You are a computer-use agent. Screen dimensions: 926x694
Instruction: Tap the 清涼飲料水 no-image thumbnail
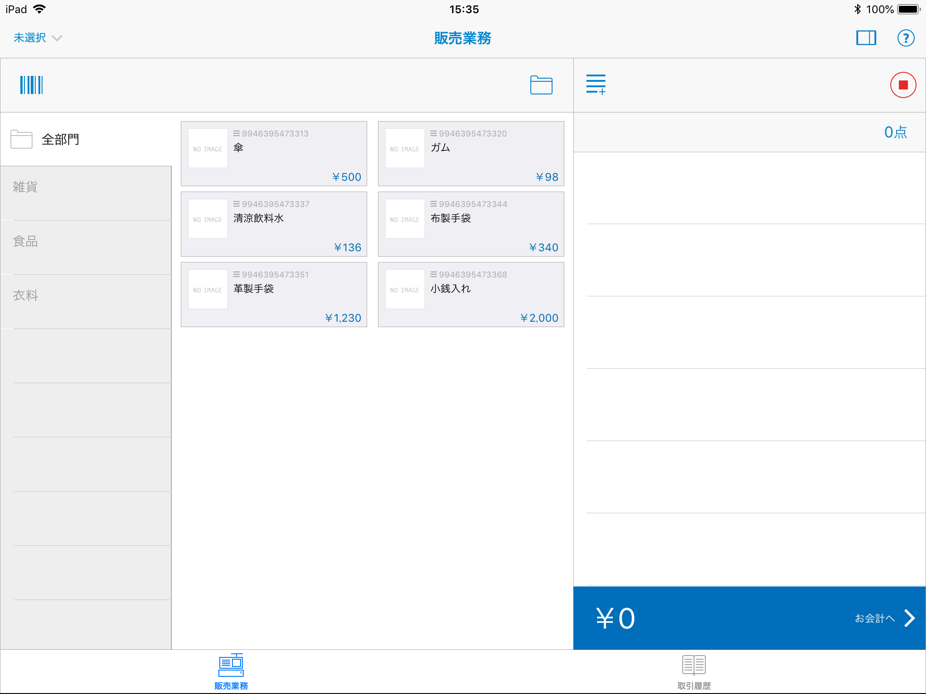[208, 219]
